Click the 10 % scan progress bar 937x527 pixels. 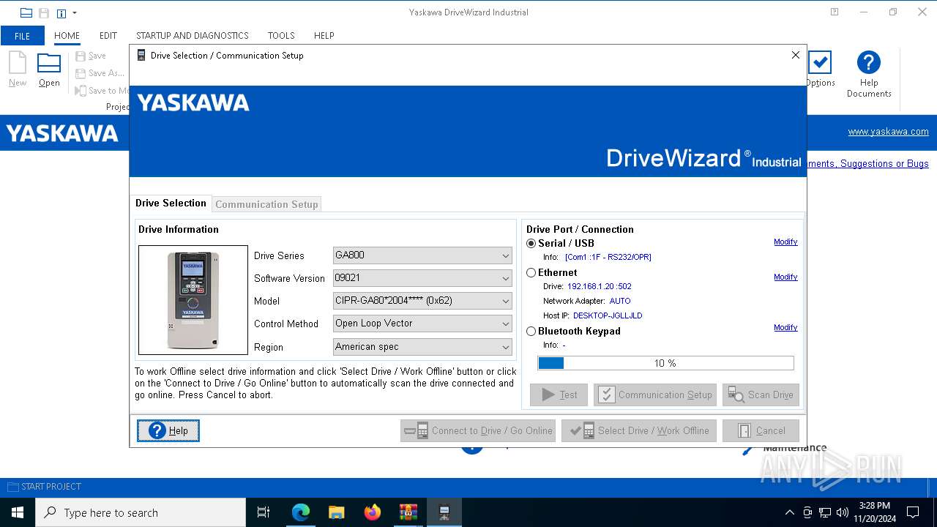click(x=665, y=363)
